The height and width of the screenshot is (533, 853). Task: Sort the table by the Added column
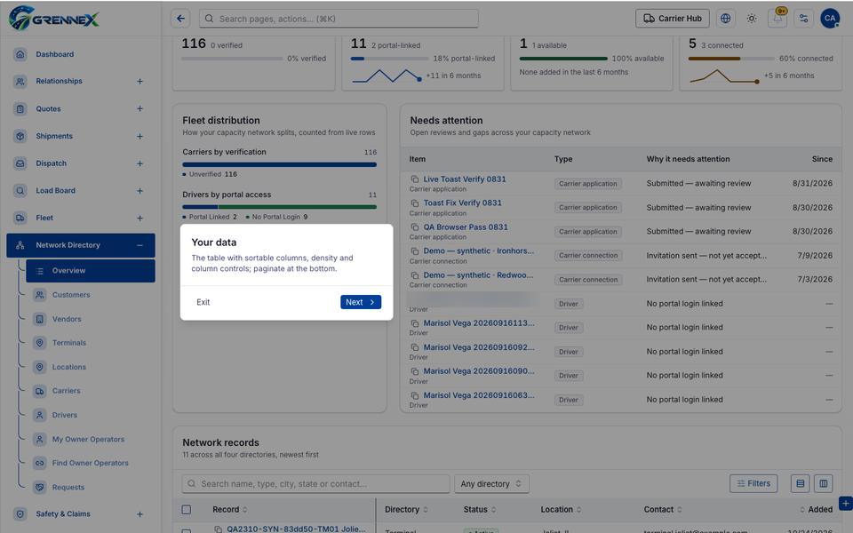(816, 510)
